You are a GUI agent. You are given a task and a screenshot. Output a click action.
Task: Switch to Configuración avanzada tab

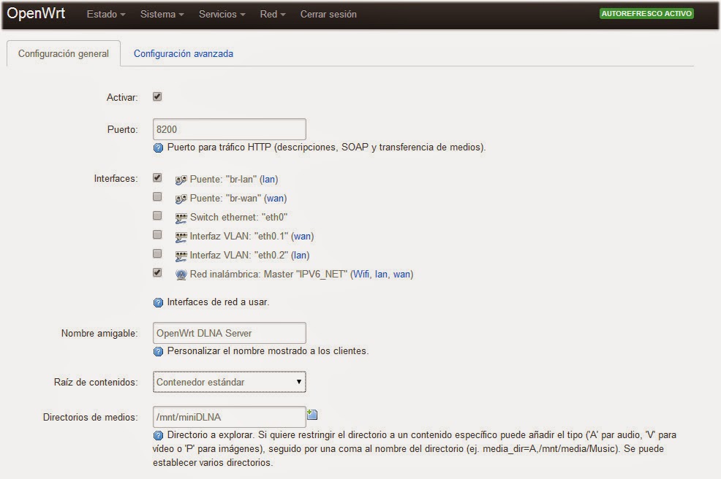[x=184, y=54]
